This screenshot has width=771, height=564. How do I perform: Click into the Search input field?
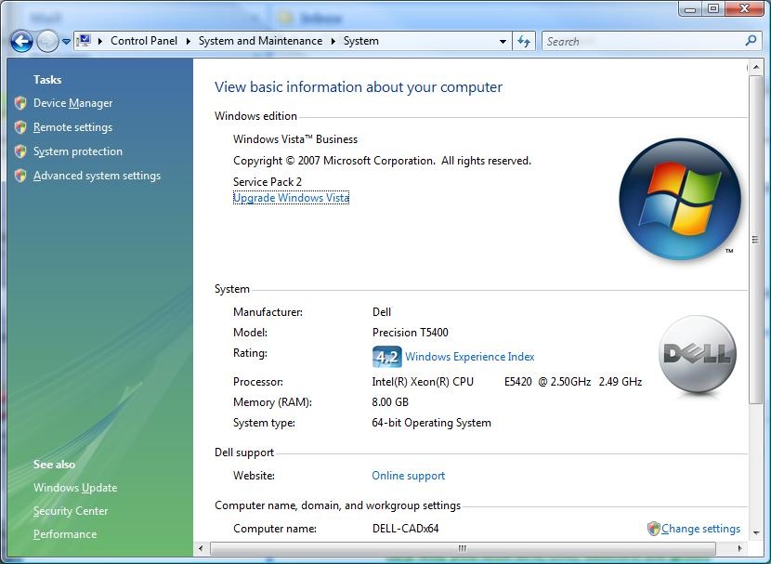point(643,42)
